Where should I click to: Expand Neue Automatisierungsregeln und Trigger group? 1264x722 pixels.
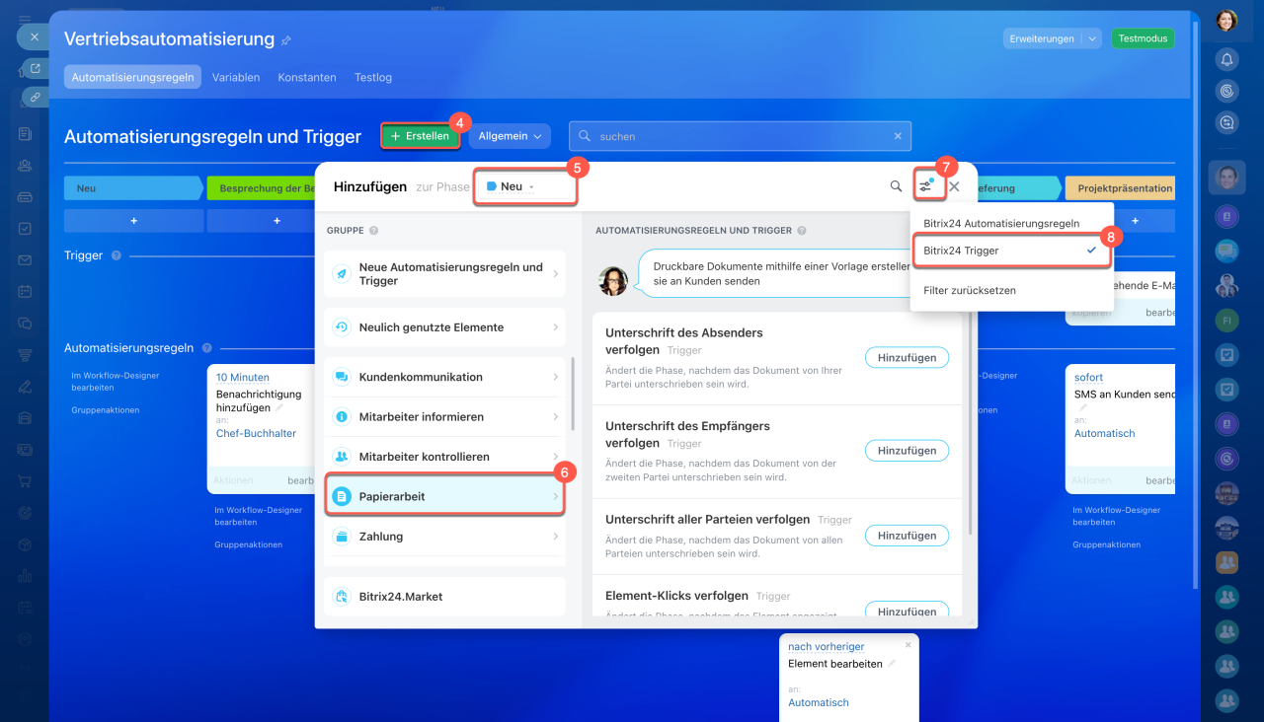(444, 274)
